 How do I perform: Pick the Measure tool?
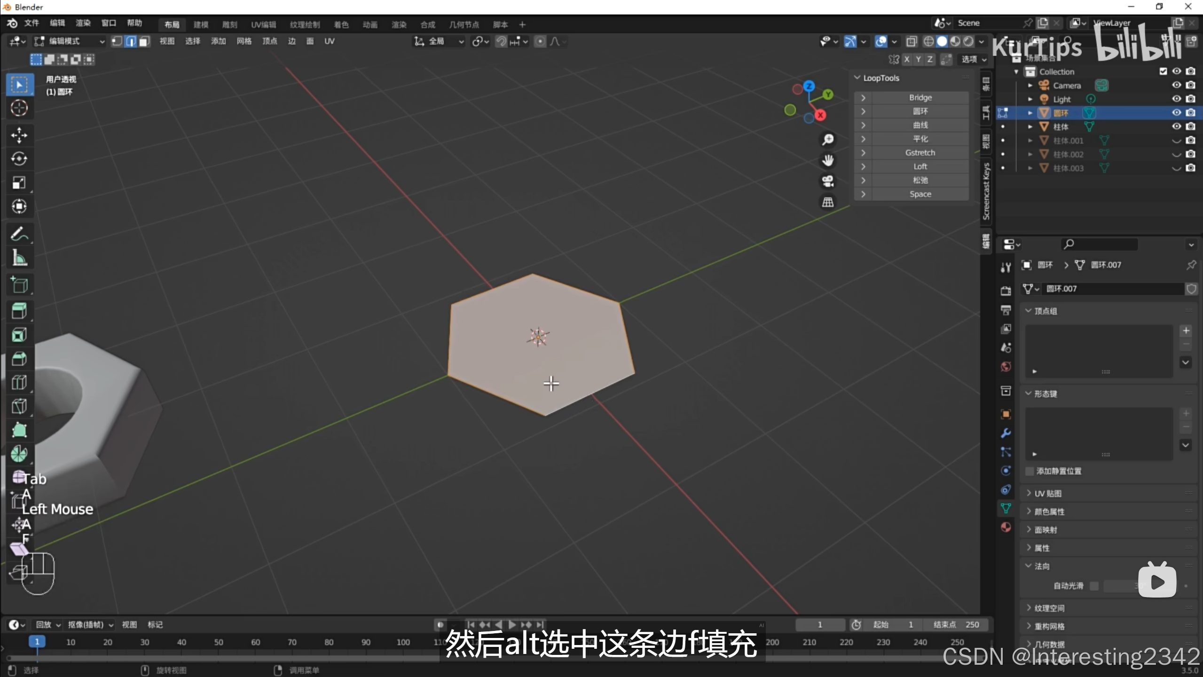point(19,258)
